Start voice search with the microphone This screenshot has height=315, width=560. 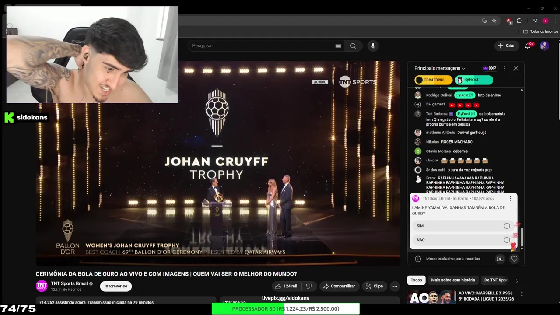373,46
